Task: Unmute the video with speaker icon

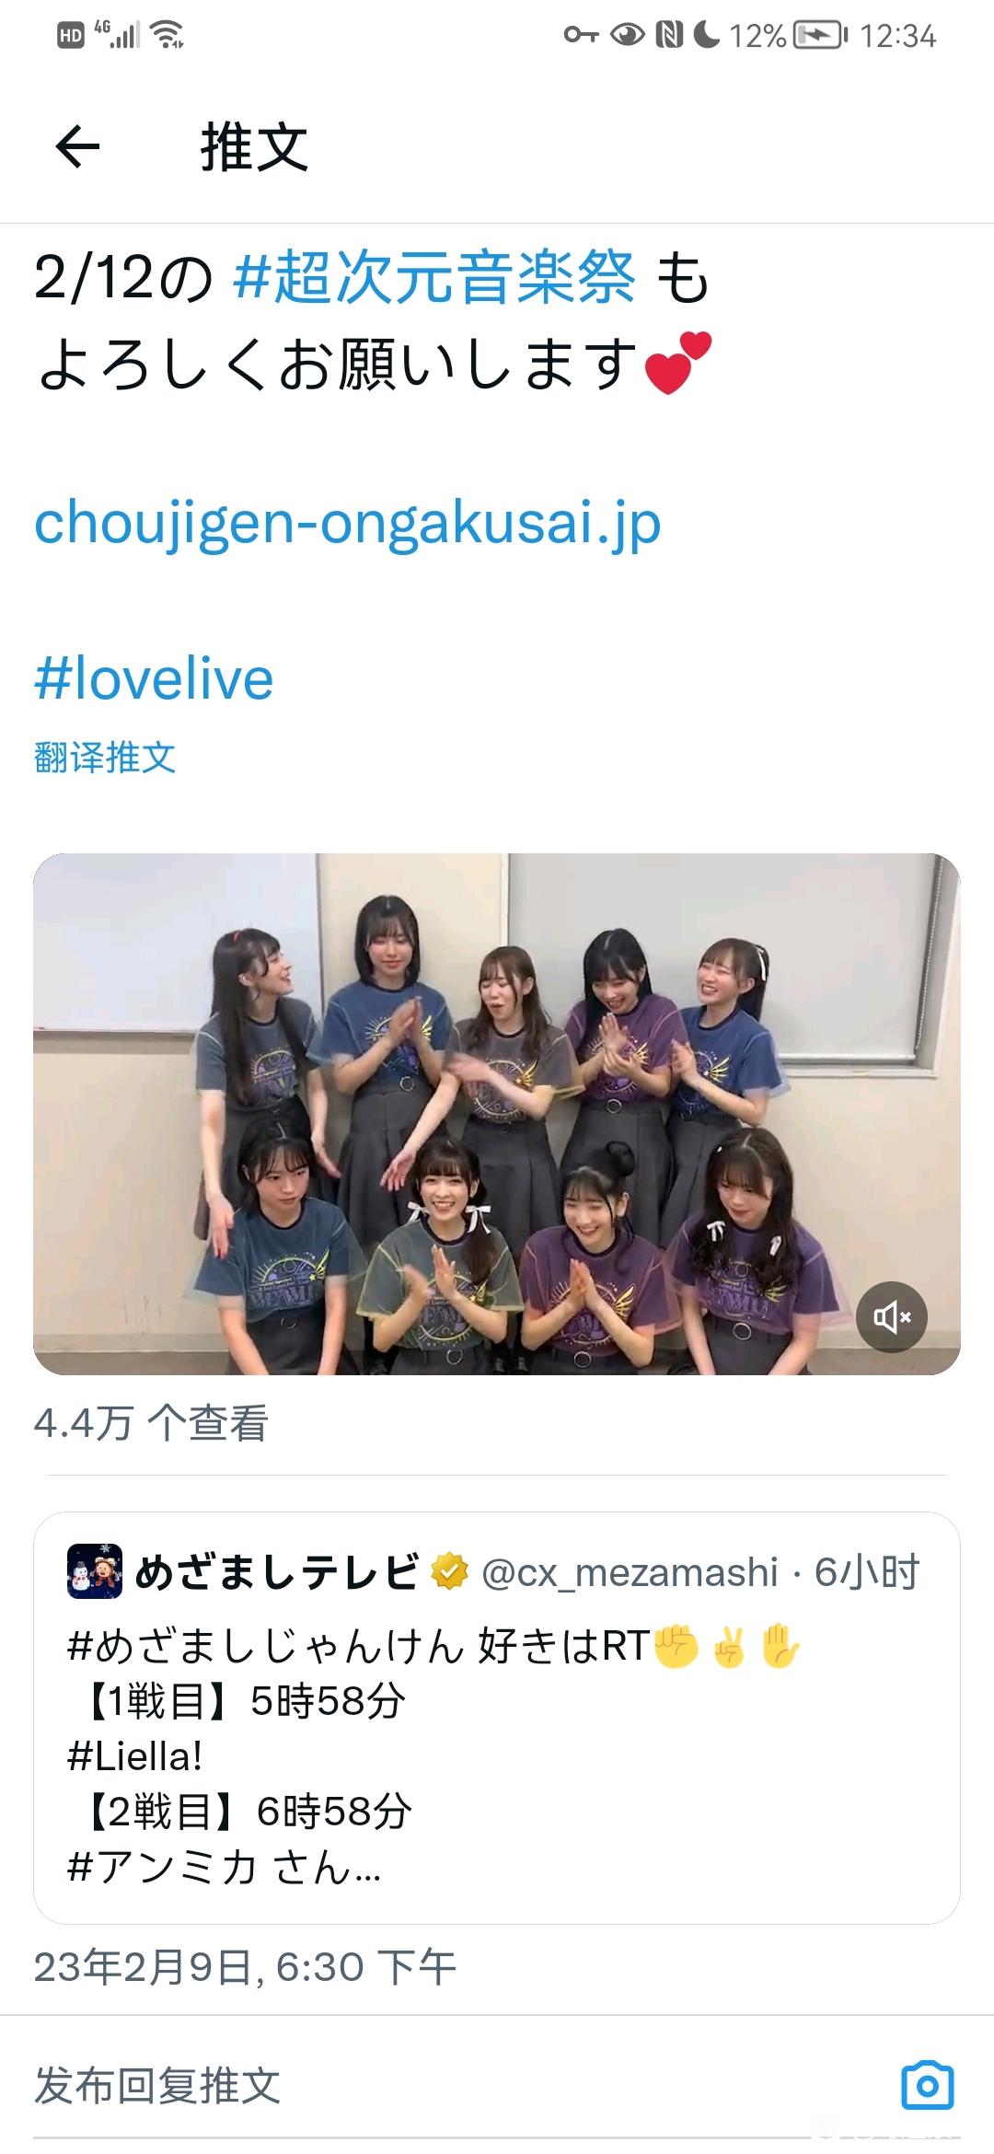Action: tap(892, 1317)
